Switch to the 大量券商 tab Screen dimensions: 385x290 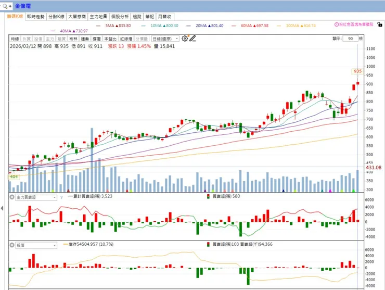point(77,17)
